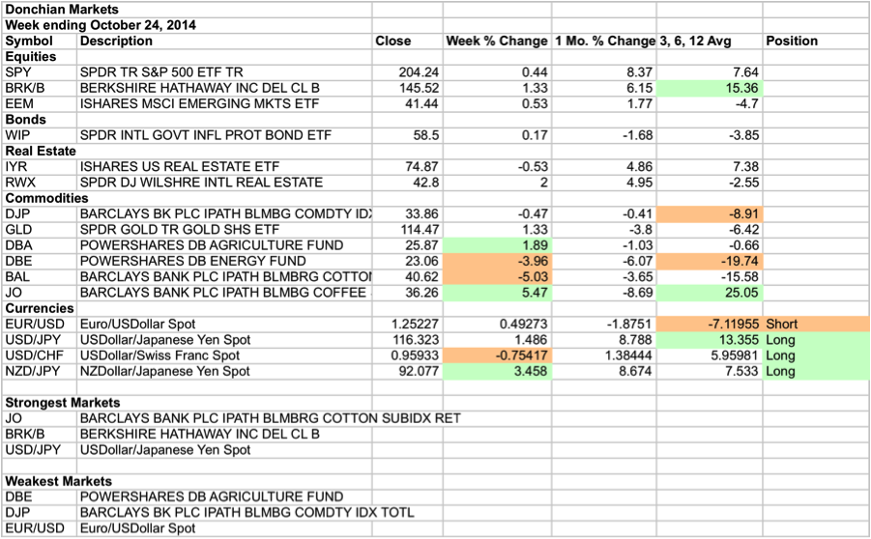Select the "Real Estate" section label
The image size is (871, 539).
pyautogui.click(x=40, y=151)
